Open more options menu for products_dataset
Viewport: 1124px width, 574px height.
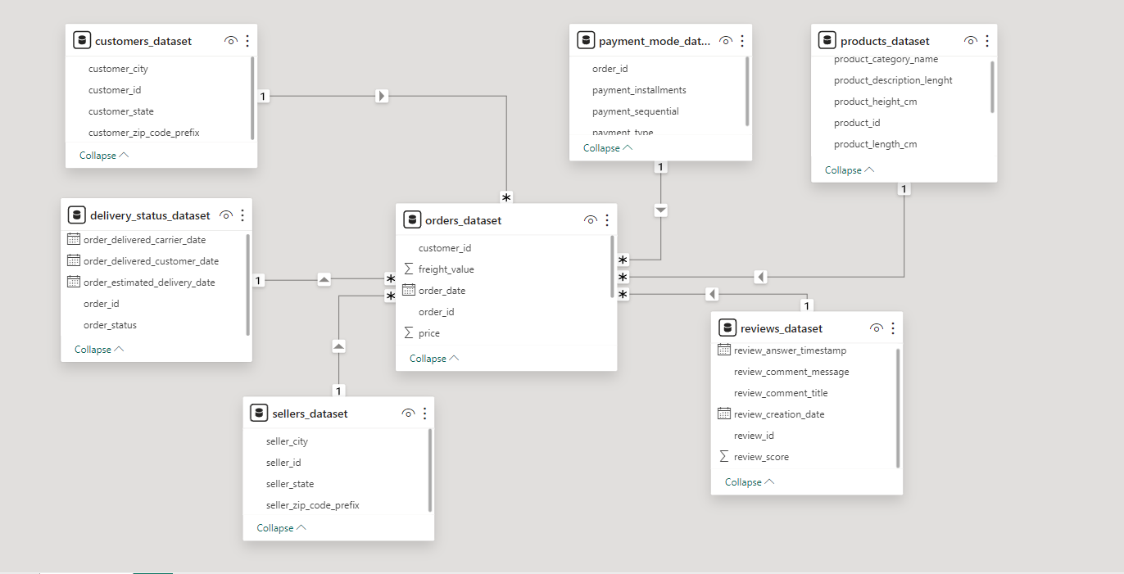pyautogui.click(x=986, y=41)
